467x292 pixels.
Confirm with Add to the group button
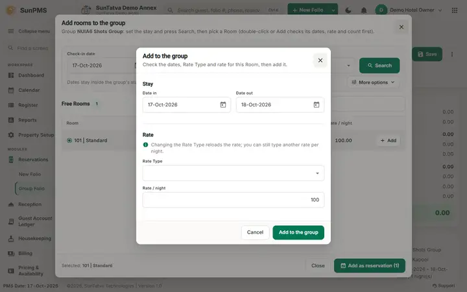pos(298,232)
